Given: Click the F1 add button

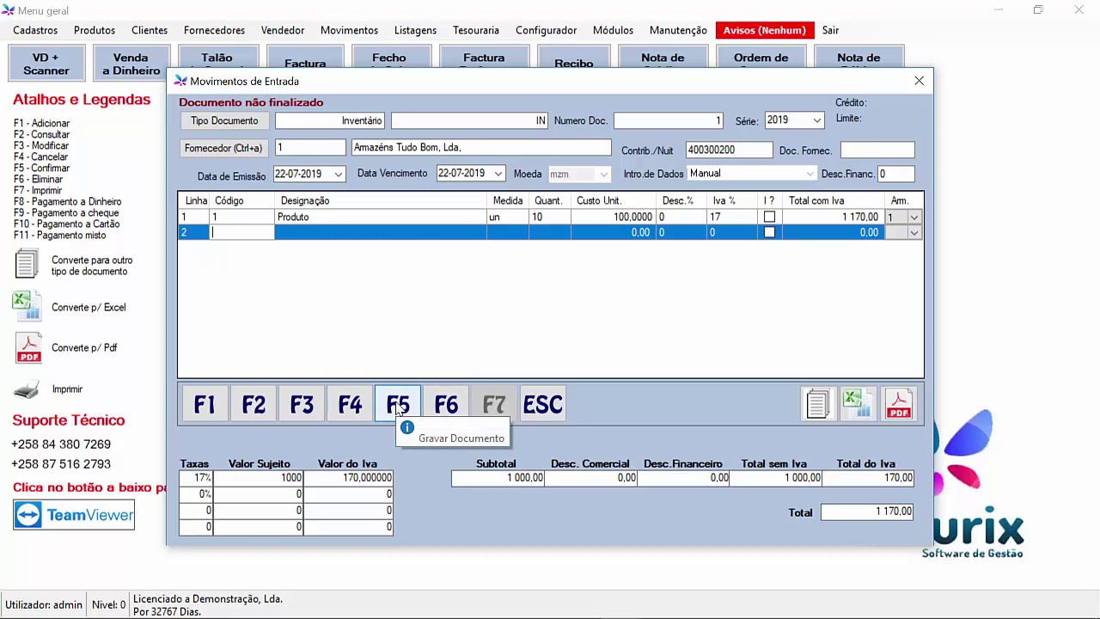Looking at the screenshot, I should point(205,404).
